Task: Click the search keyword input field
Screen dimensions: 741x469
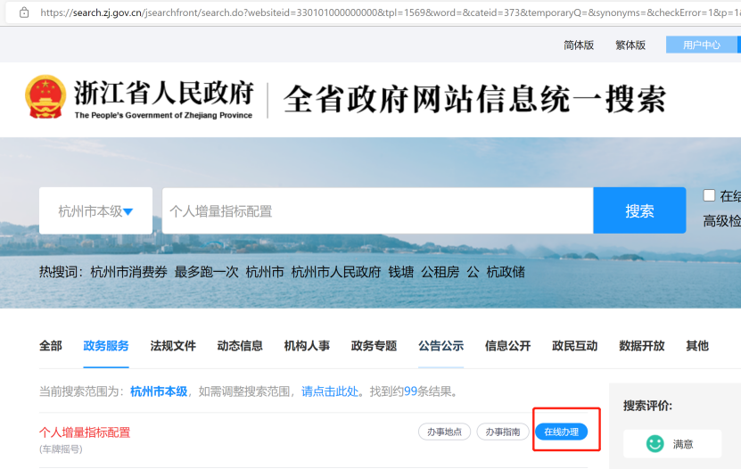Action: [x=377, y=211]
